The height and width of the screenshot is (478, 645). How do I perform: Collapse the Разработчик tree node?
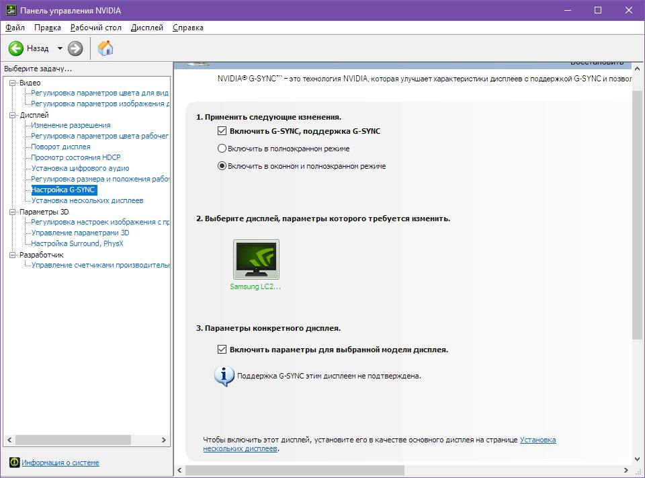coord(12,255)
